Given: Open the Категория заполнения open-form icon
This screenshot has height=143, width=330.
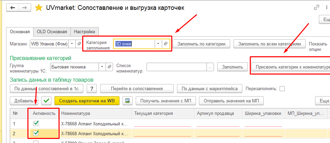Looking at the screenshot, I should pos(166,44).
